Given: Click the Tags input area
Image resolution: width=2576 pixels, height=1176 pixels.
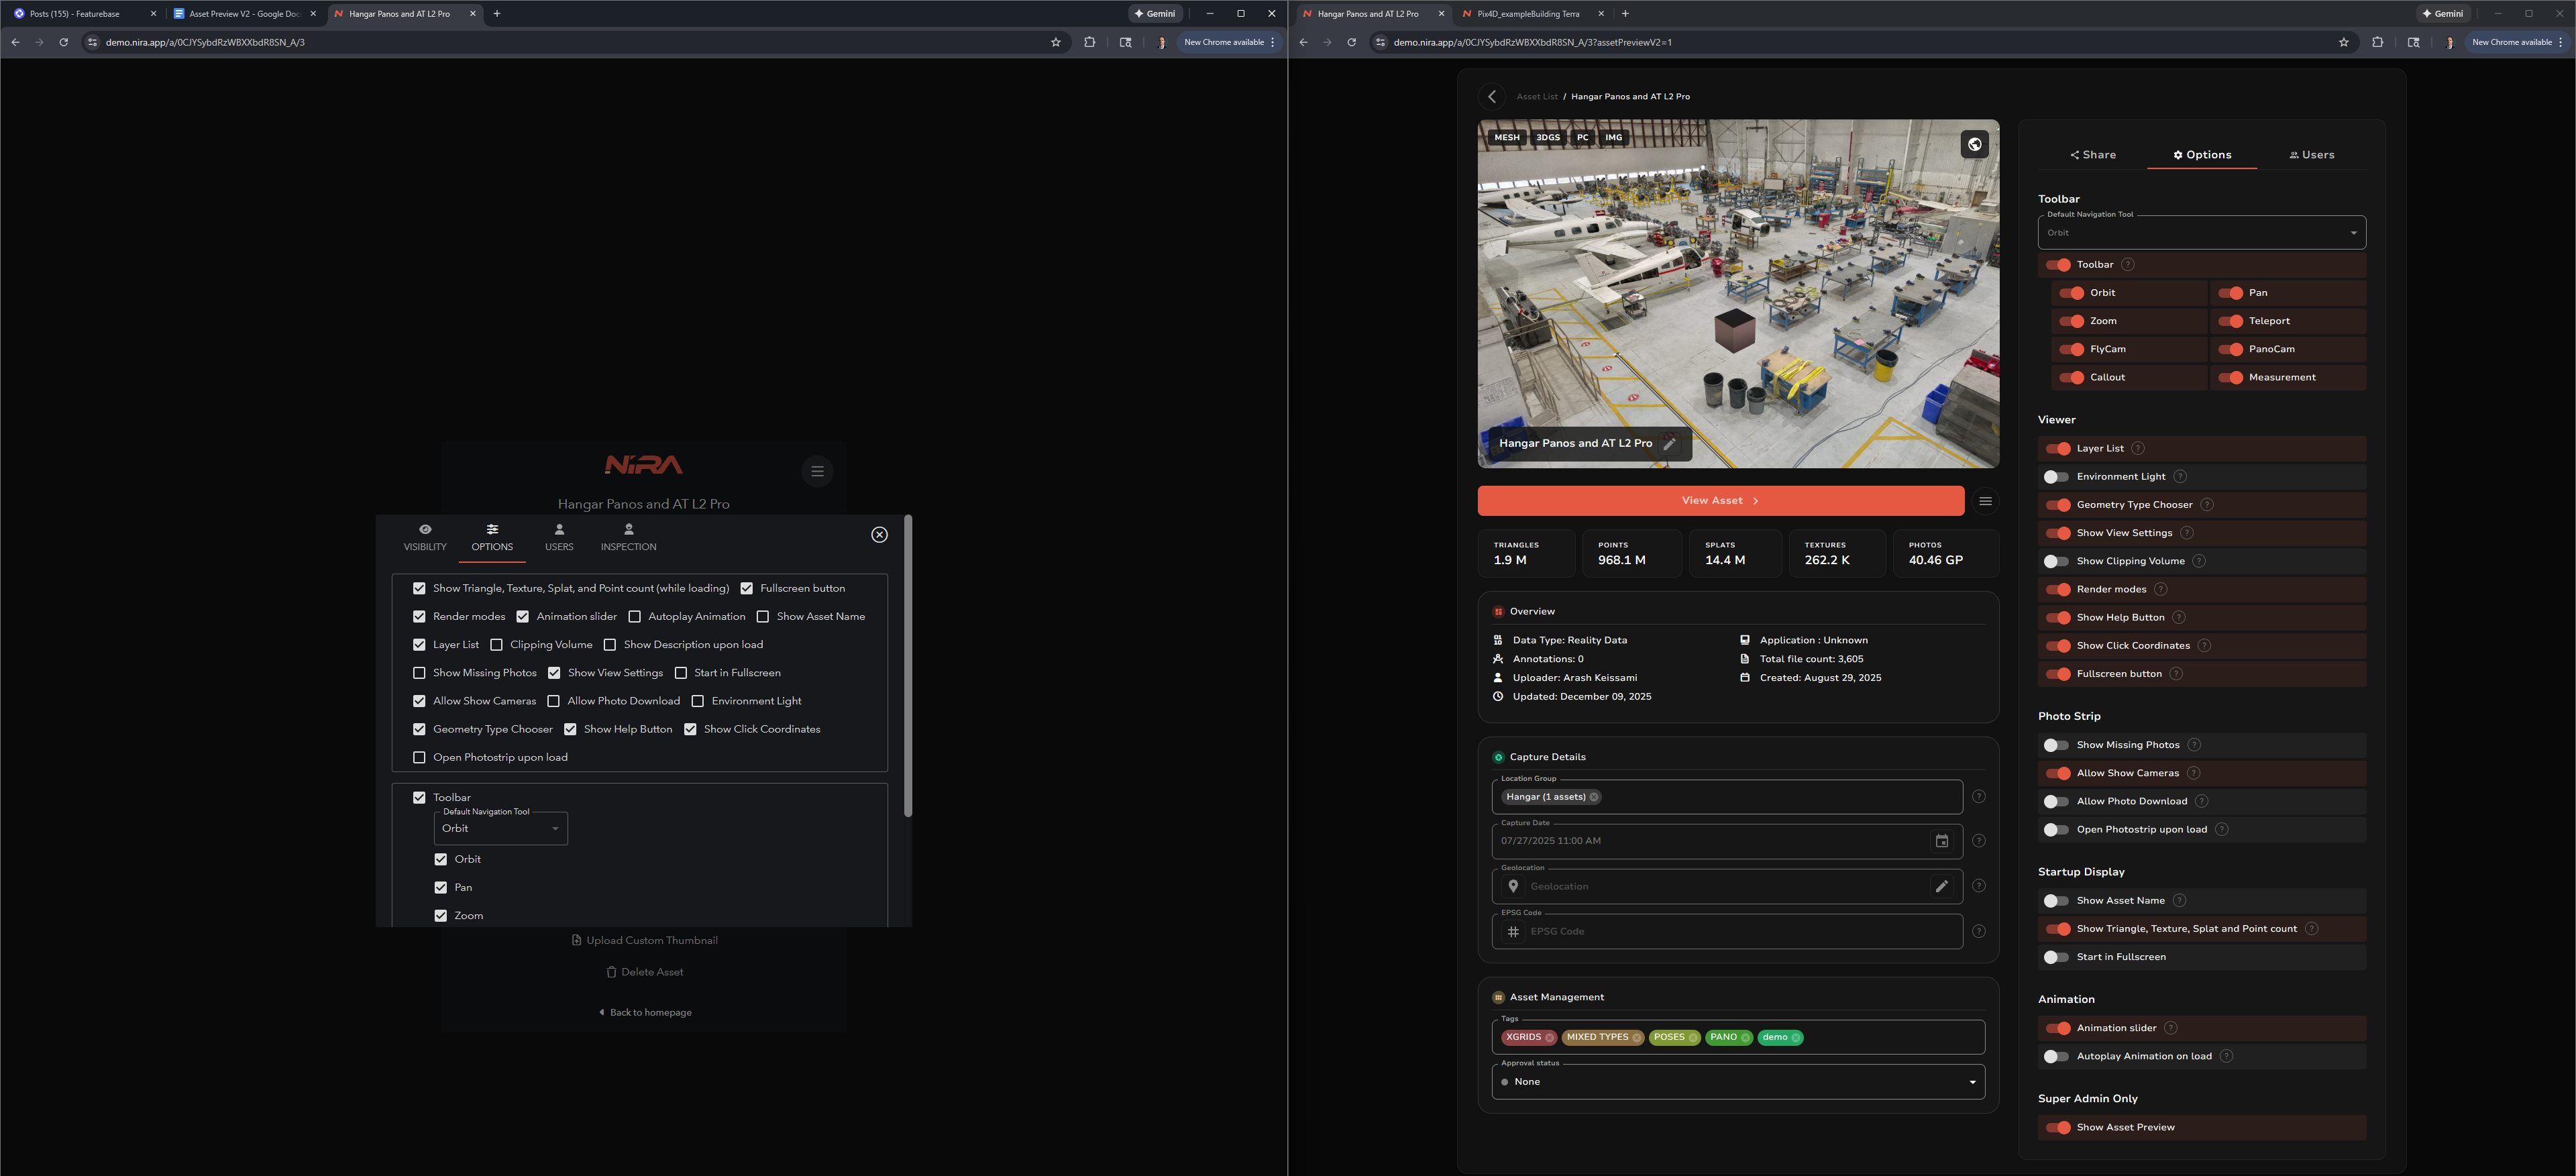Looking at the screenshot, I should pyautogui.click(x=1737, y=1037).
